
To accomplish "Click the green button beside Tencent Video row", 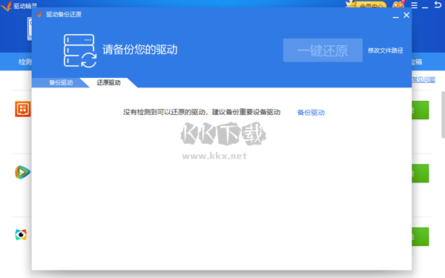I will [x=421, y=173].
